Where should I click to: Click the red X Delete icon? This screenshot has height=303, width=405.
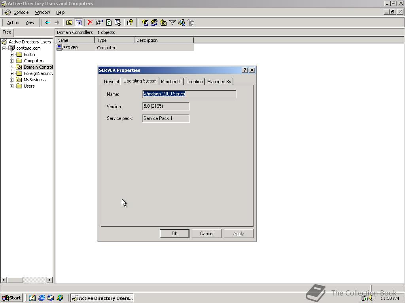coord(90,22)
